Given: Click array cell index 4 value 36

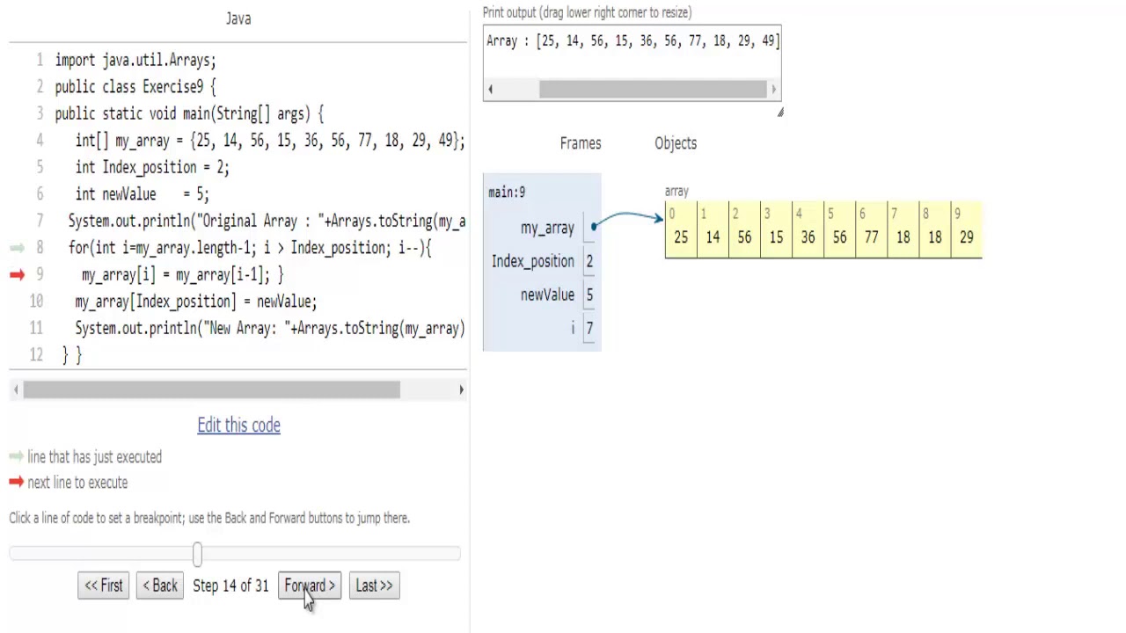Looking at the screenshot, I should [808, 232].
